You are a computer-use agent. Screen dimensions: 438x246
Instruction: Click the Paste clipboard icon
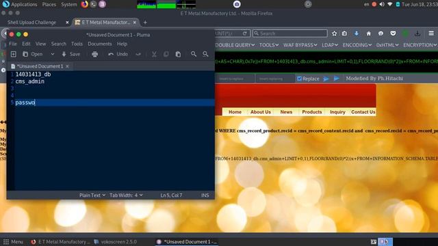point(178,54)
